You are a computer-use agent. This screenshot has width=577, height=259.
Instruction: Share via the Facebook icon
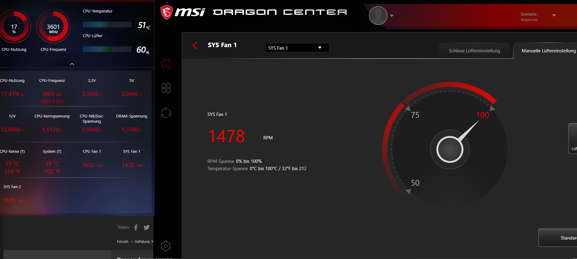point(136,227)
